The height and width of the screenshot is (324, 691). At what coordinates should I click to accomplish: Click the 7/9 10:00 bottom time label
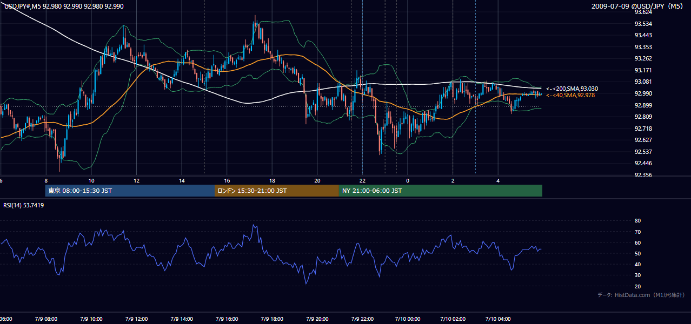[x=91, y=319]
